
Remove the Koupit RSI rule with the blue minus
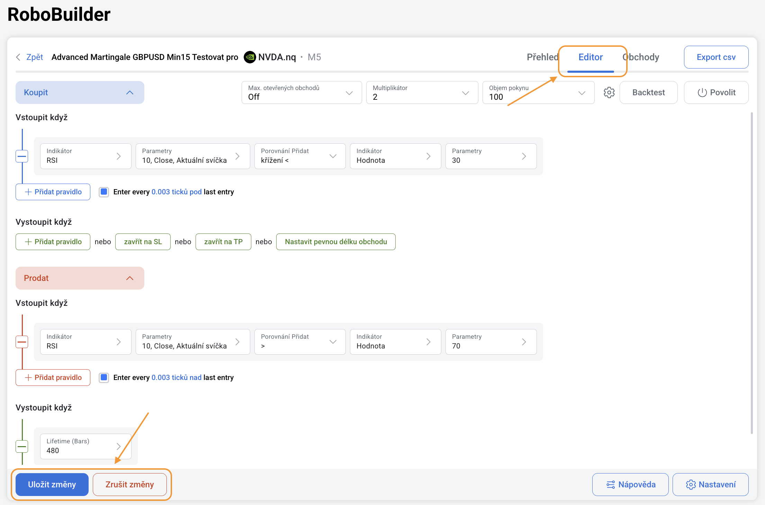coord(22,156)
